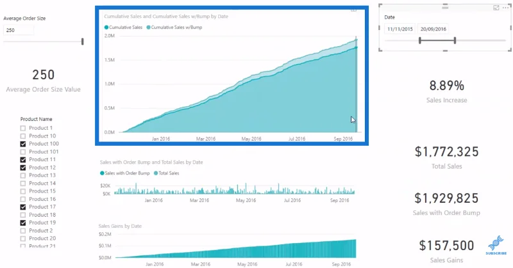
Task: Click the 'Average Order Size' slicer label
Action: coord(24,19)
